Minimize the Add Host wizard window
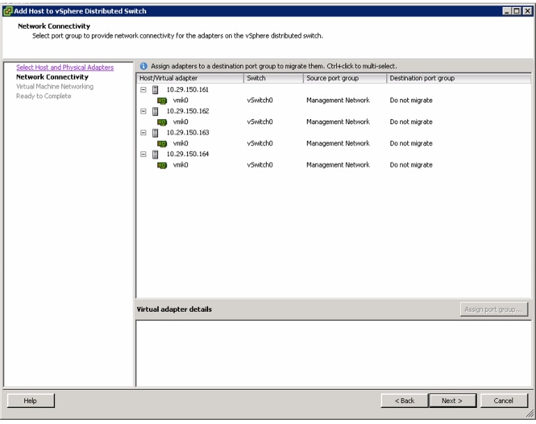The image size is (536, 424). [x=507, y=11]
